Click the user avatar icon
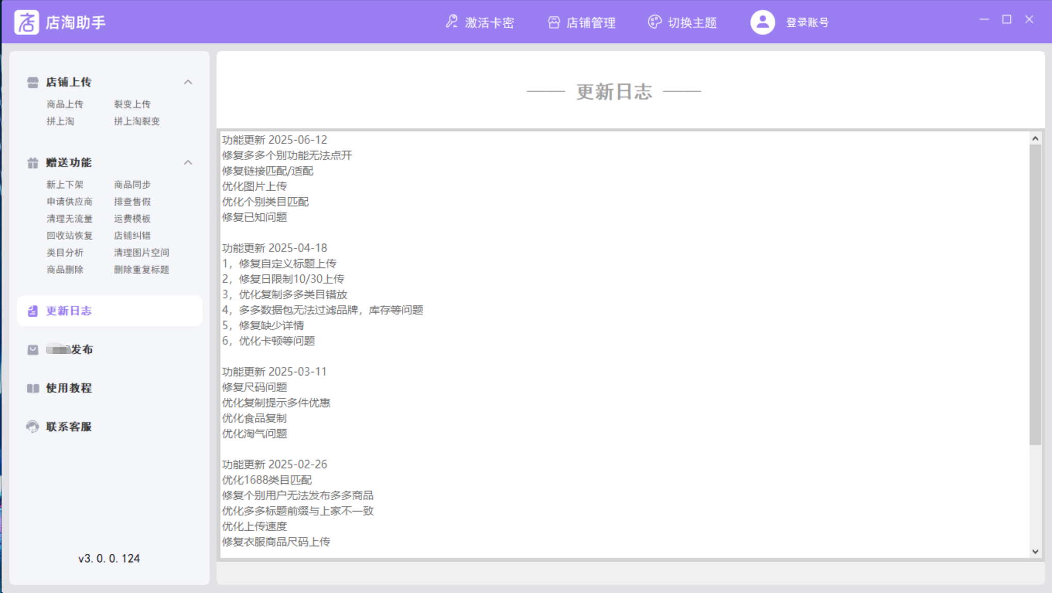This screenshot has height=593, width=1052. coord(763,22)
